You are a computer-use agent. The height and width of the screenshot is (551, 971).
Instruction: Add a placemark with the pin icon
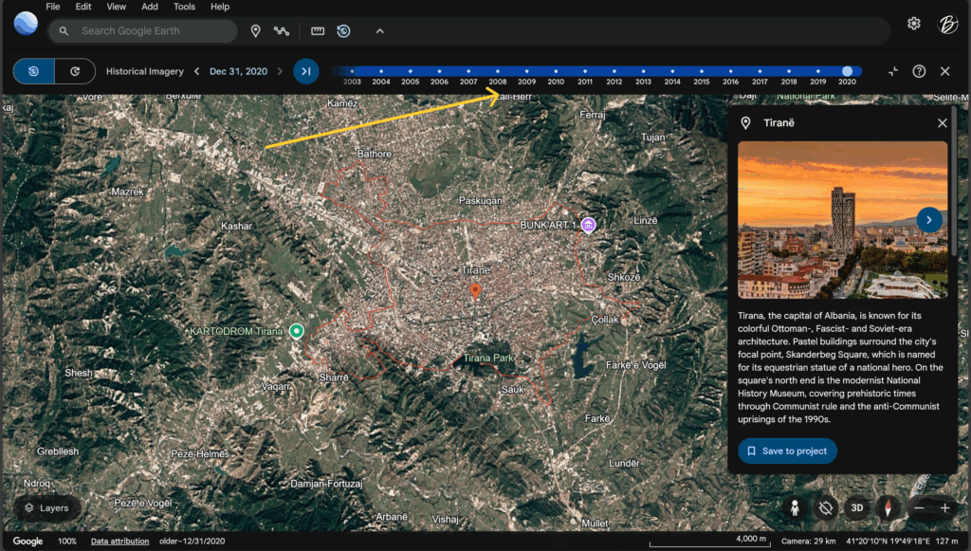point(255,31)
